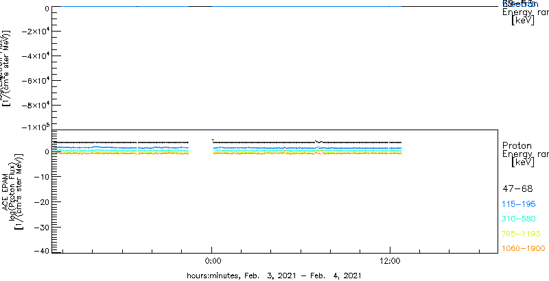Click the 47-68 proton energy legend label
The height and width of the screenshot is (281, 549).
517,189
